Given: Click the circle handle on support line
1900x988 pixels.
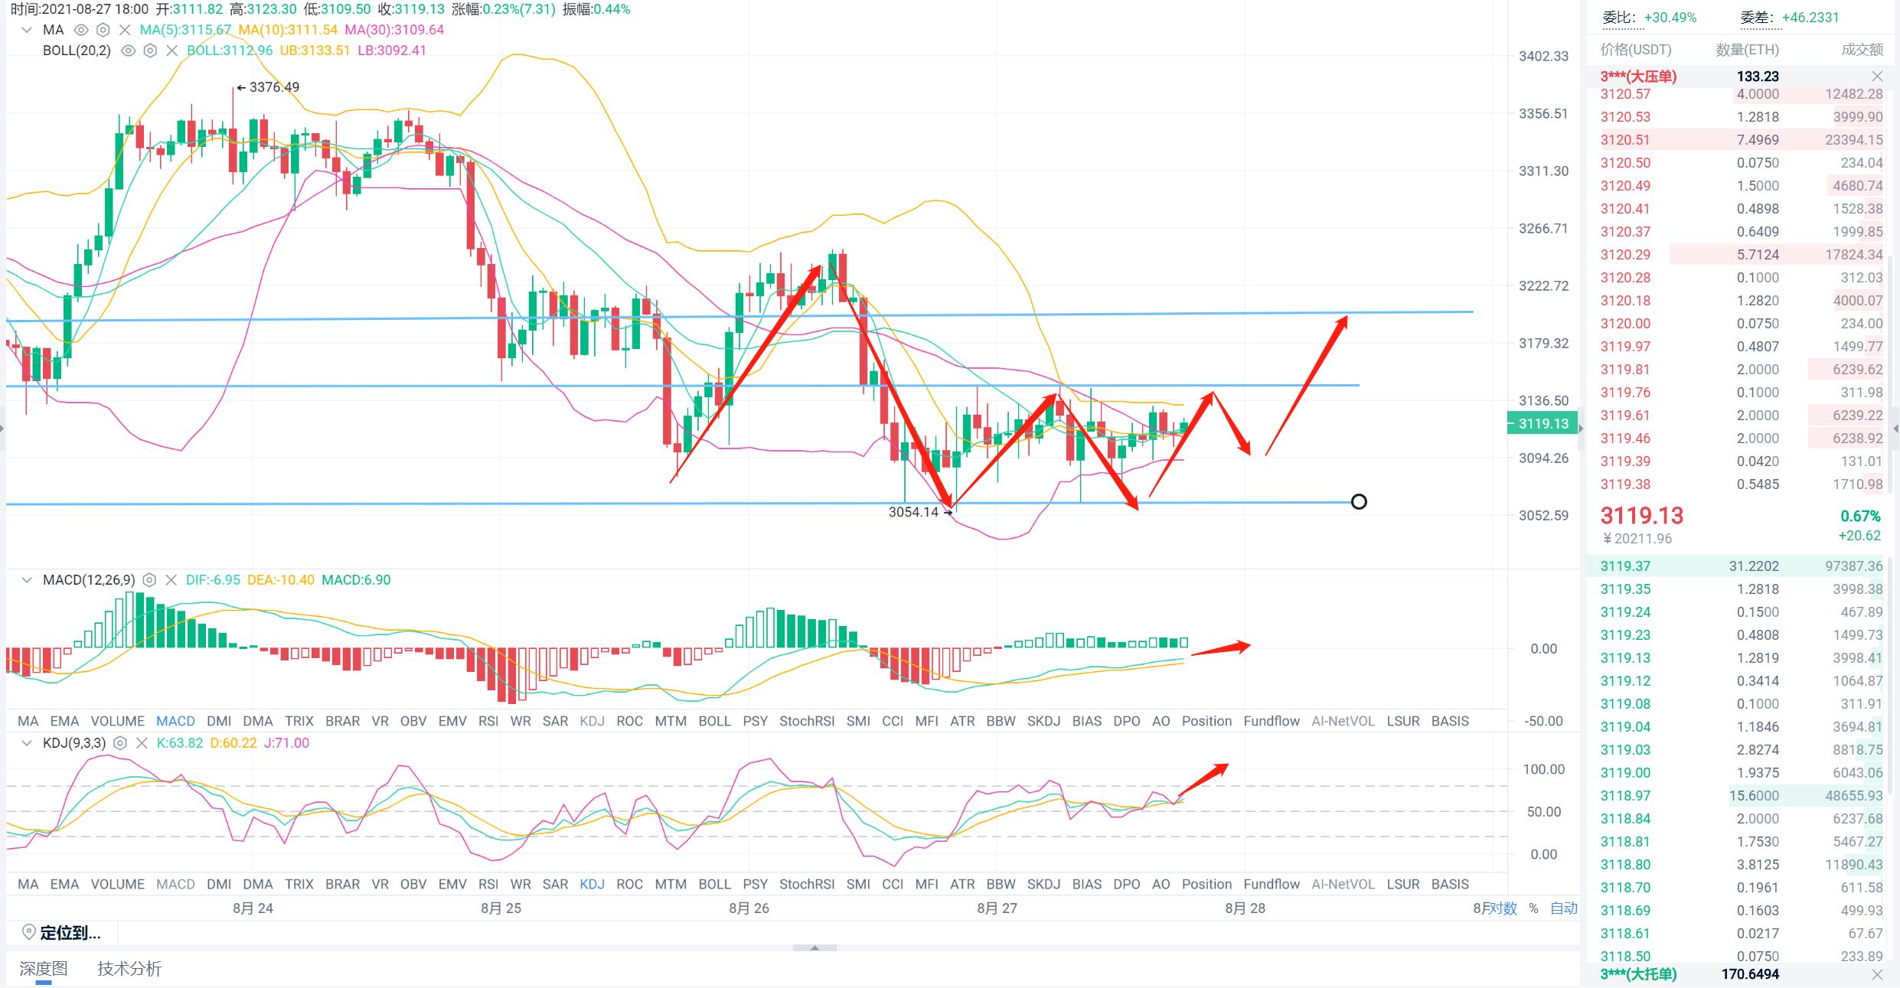Looking at the screenshot, I should coord(1359,502).
